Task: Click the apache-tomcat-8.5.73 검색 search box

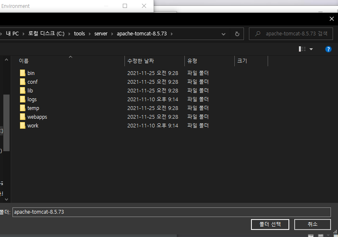Action: [x=291, y=34]
